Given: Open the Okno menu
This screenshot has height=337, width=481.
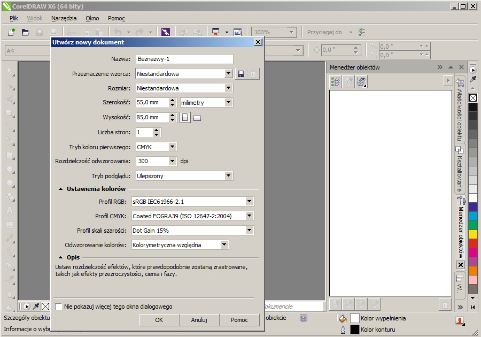Looking at the screenshot, I should (x=92, y=18).
